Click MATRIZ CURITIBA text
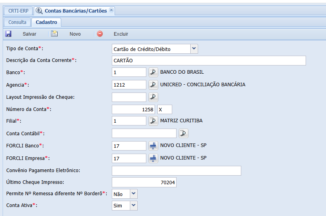 point(181,121)
